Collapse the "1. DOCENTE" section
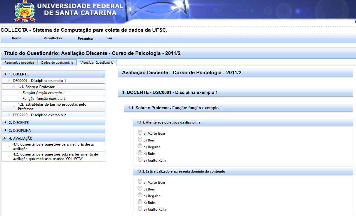 coord(4,74)
